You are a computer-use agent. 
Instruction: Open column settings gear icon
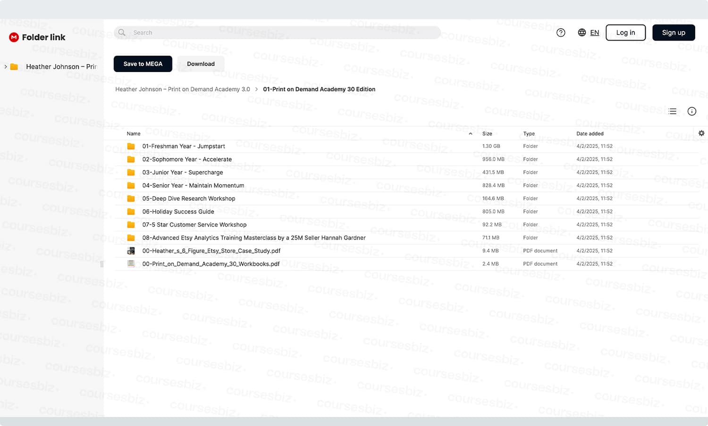tap(701, 133)
